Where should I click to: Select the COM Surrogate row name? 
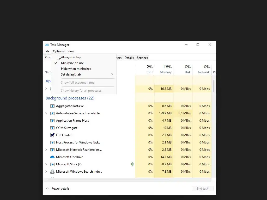(x=67, y=128)
